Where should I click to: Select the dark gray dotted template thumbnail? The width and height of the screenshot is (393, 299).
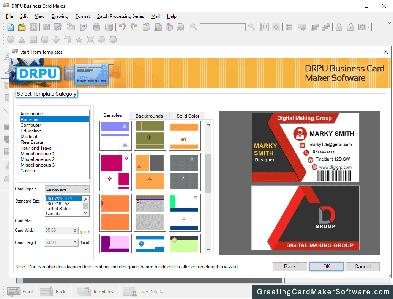click(185, 172)
